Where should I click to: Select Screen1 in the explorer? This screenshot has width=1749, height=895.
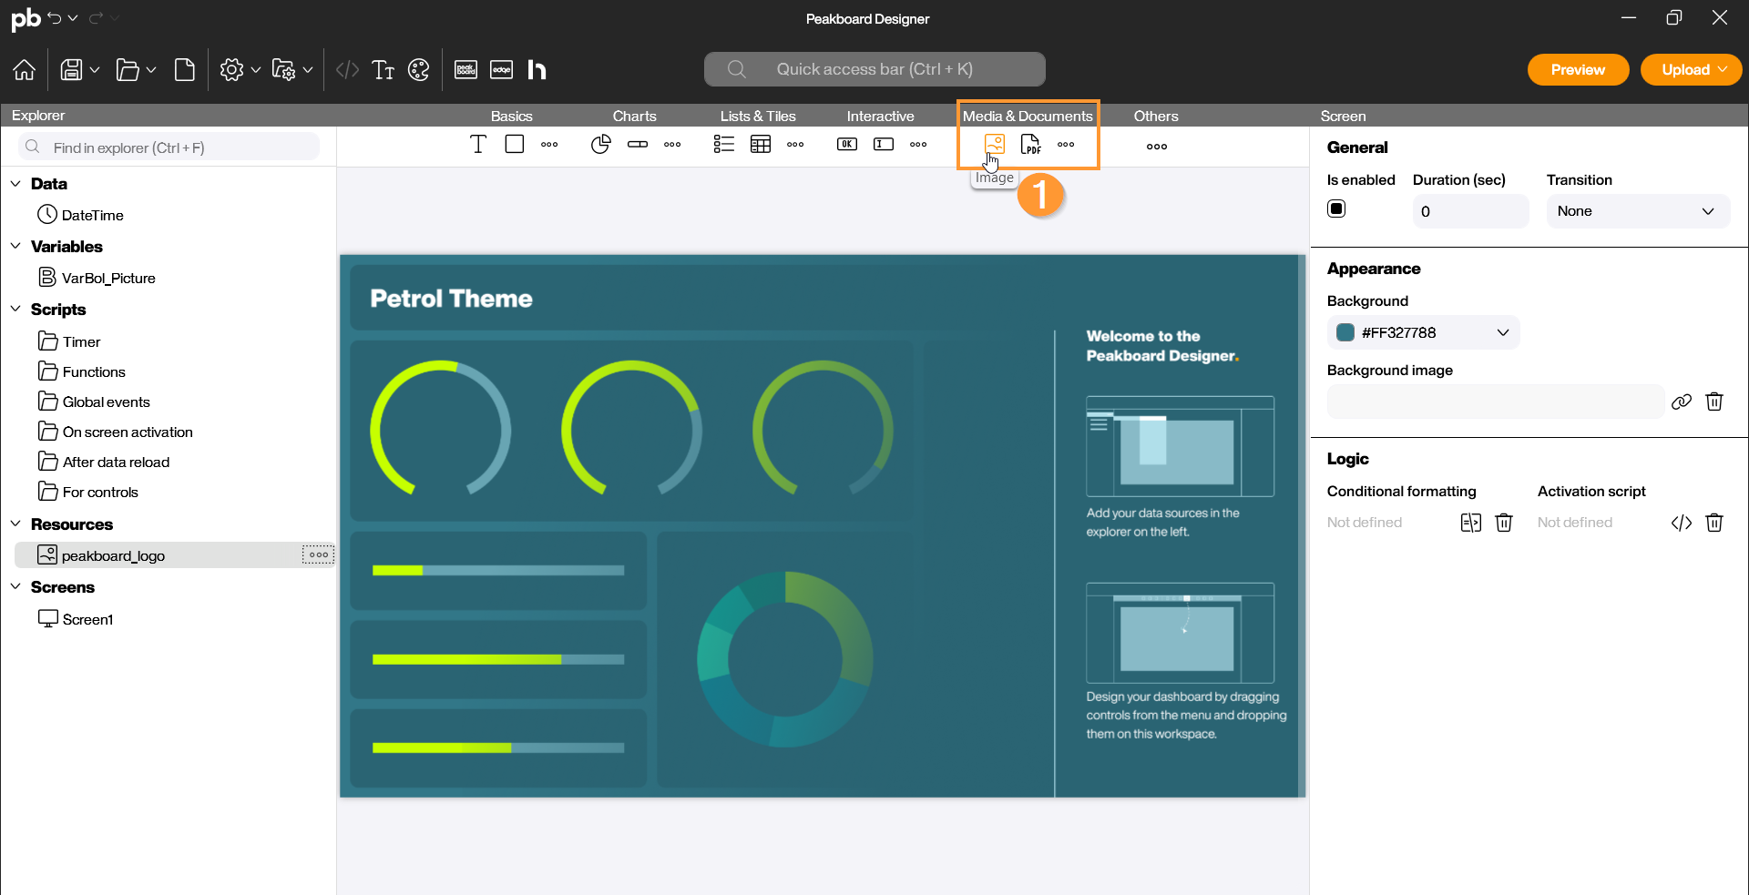(x=87, y=619)
